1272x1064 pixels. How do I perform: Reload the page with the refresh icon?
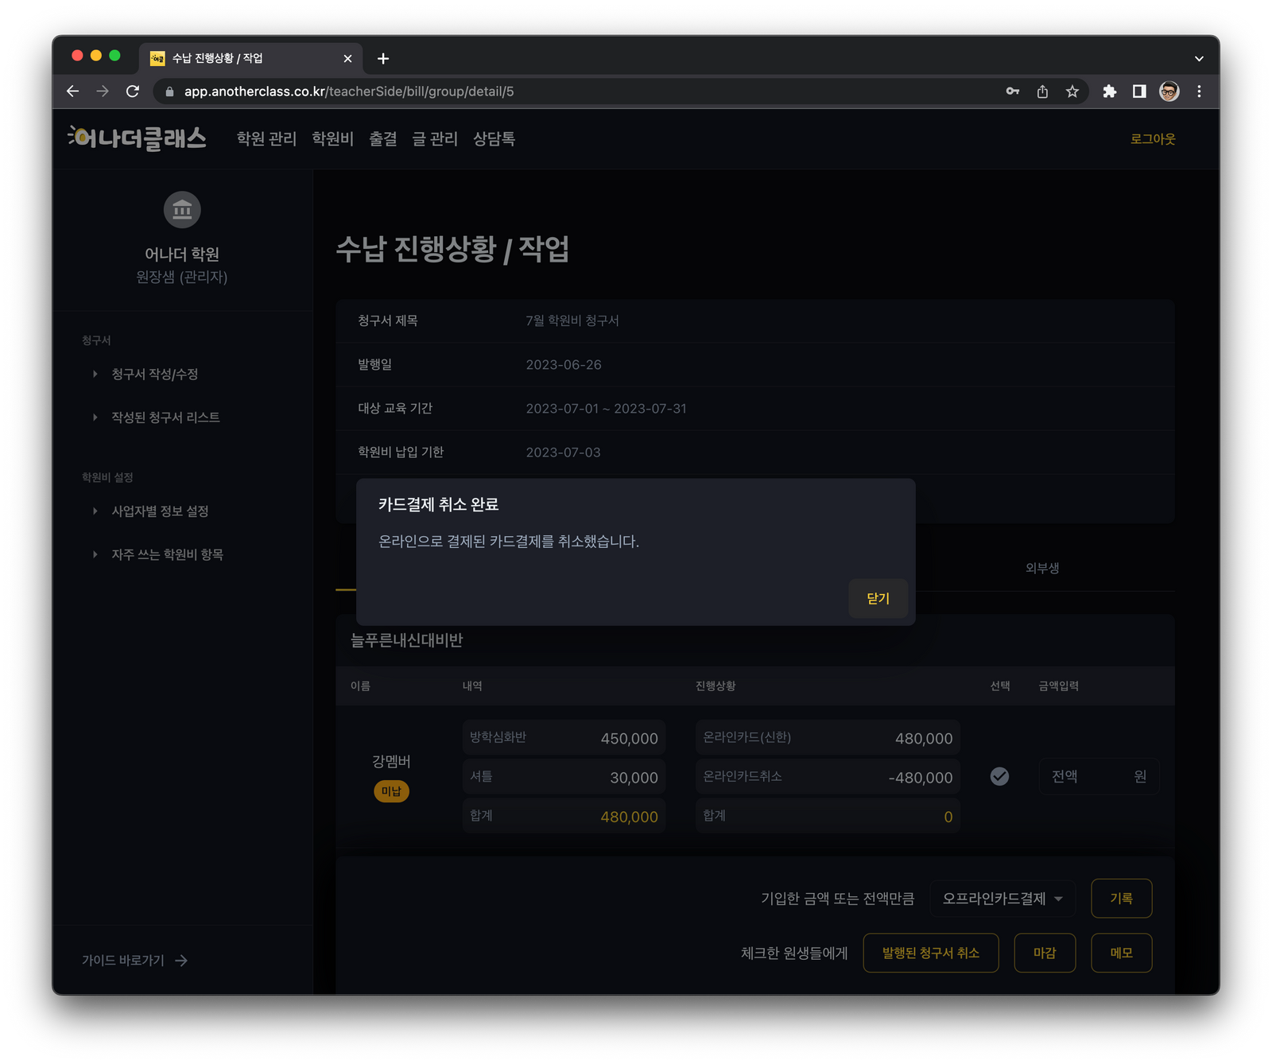[133, 91]
